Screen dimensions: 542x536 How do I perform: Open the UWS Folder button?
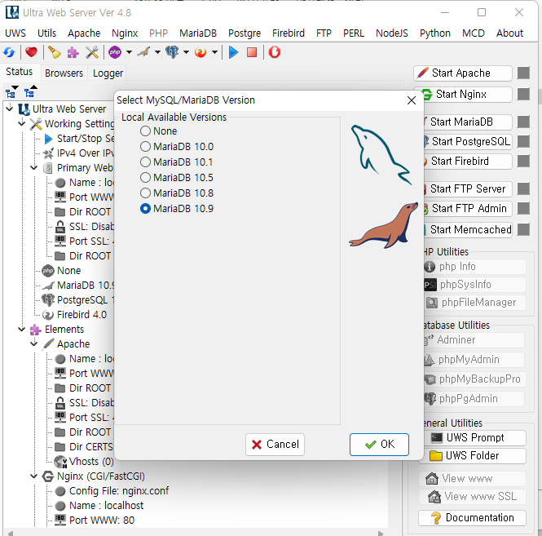pyautogui.click(x=473, y=456)
